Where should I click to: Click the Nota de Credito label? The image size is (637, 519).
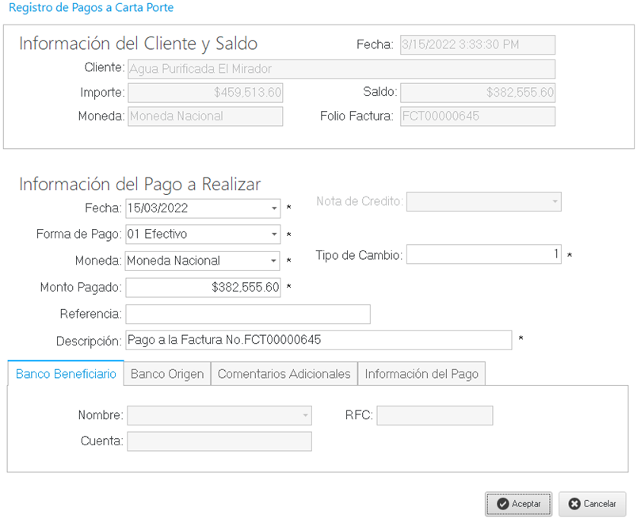[x=360, y=201]
